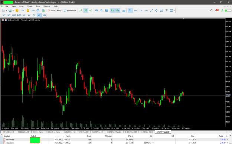
Task: Draw an equidistant channel
Action: [156, 10]
